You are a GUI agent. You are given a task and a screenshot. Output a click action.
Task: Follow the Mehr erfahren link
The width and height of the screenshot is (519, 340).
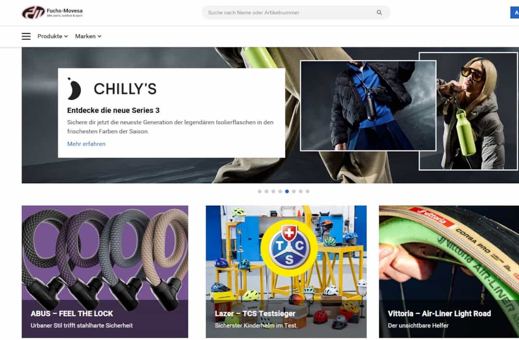[x=86, y=144]
